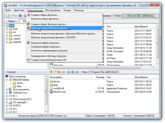This screenshot has width=165, height=123.
Task: Choose Создать образ Дискеты menu entry
Action: pyautogui.click(x=64, y=15)
